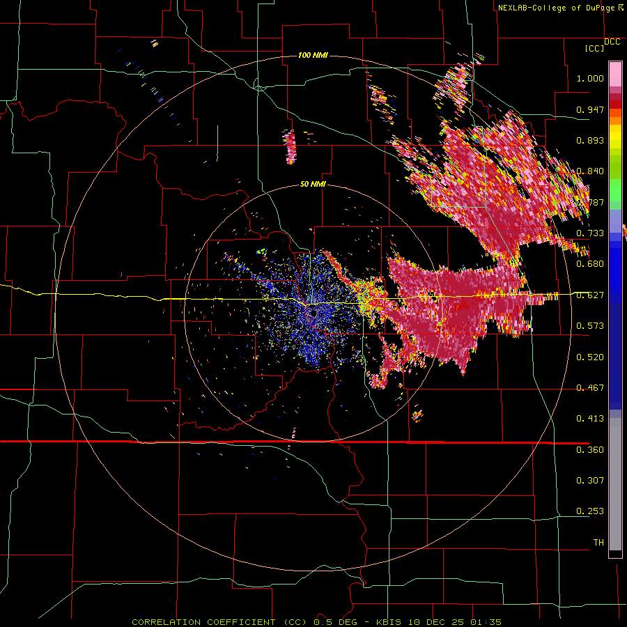Select the 0.520 color scale value
The height and width of the screenshot is (627, 627).
coord(590,357)
